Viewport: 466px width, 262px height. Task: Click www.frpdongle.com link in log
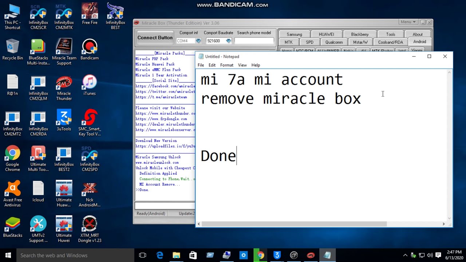161,119
